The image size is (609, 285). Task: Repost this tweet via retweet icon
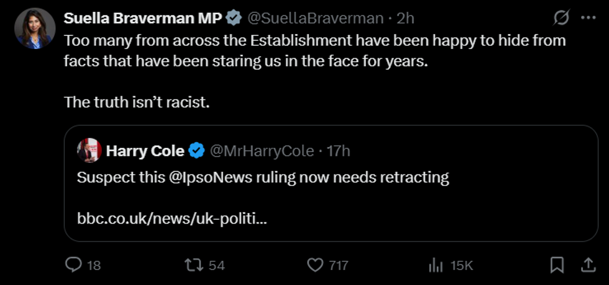(x=195, y=265)
